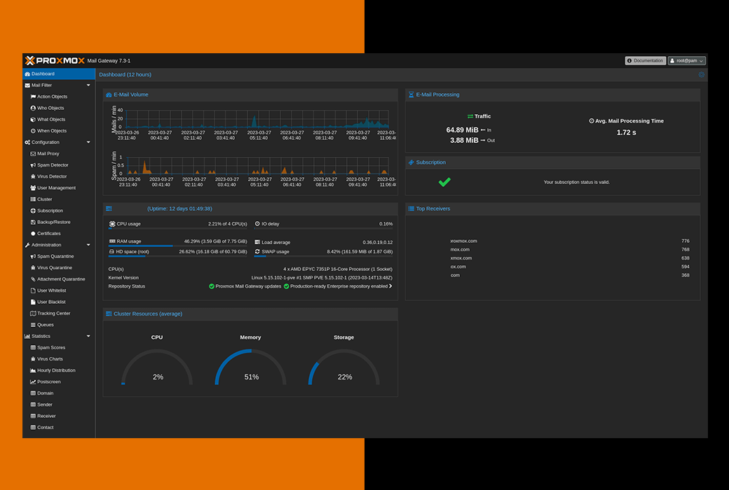Expand repository status chevron arrow
Screen dimensions: 729x490
click(390, 286)
